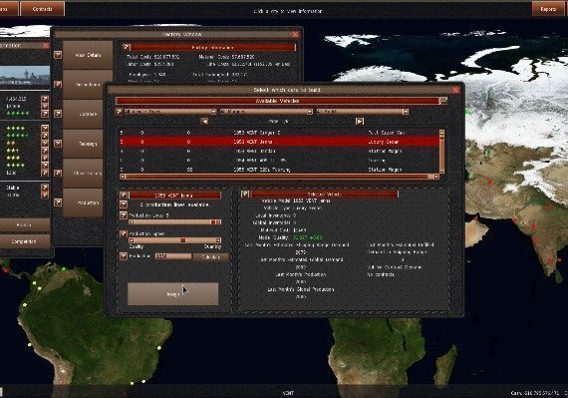Click help icon beside five green stars row
Viewport: 568px width, 398px height.
[x=45, y=114]
